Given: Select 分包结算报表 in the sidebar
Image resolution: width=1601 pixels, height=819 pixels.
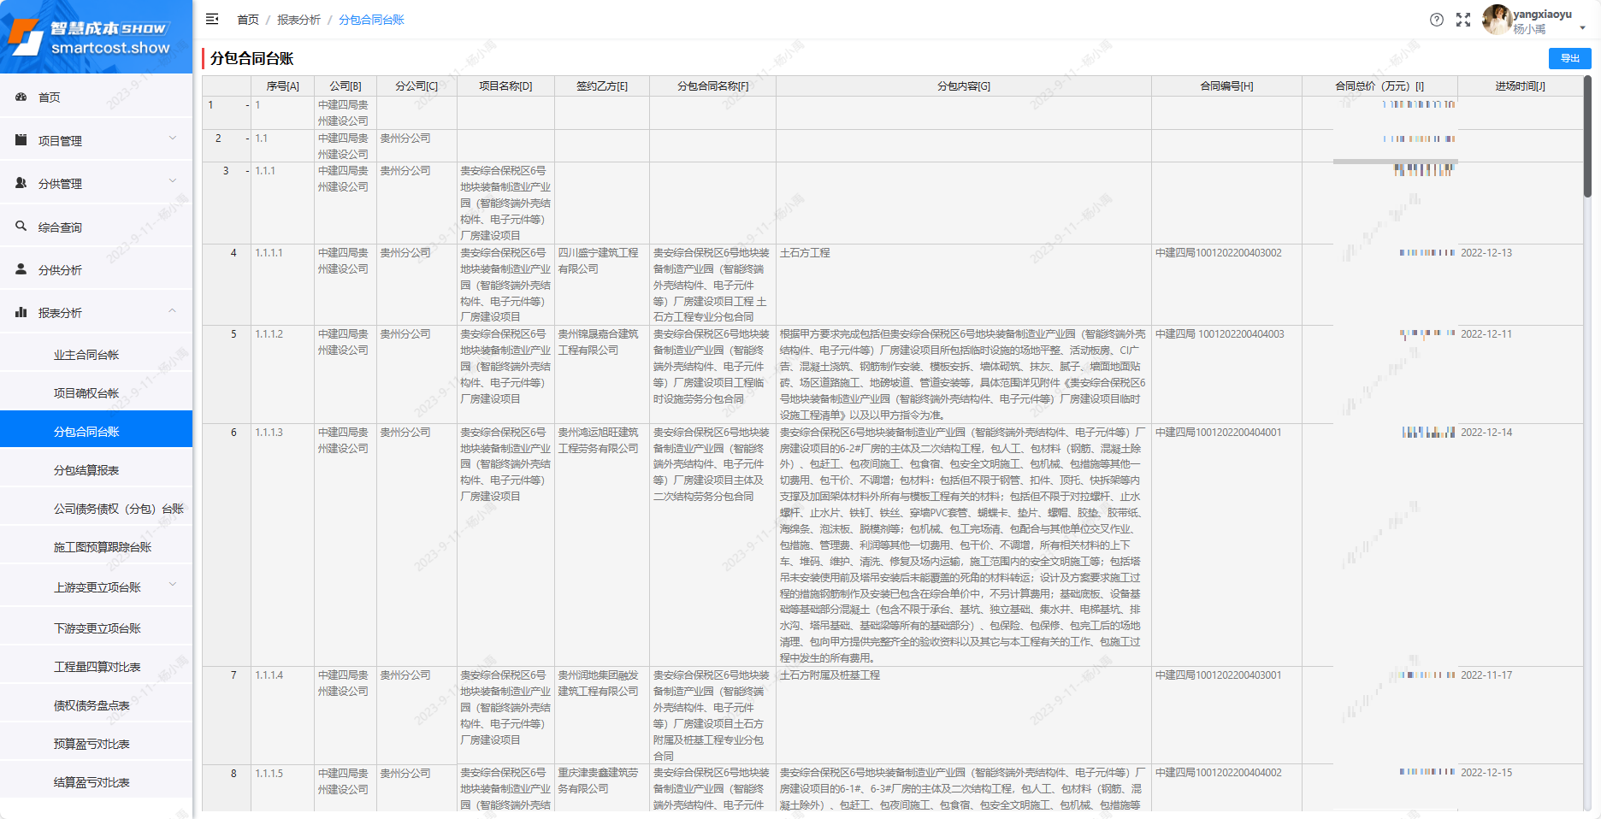Looking at the screenshot, I should 86,470.
